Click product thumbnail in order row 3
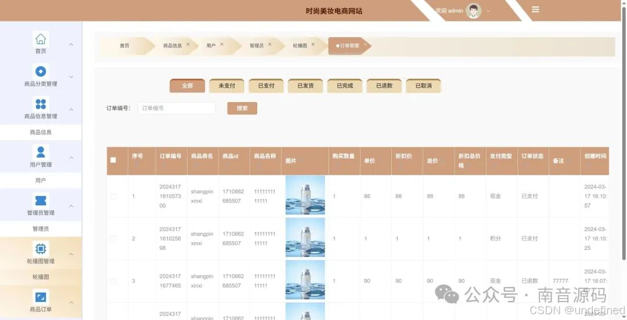This screenshot has height=320, width=627. coord(305,280)
